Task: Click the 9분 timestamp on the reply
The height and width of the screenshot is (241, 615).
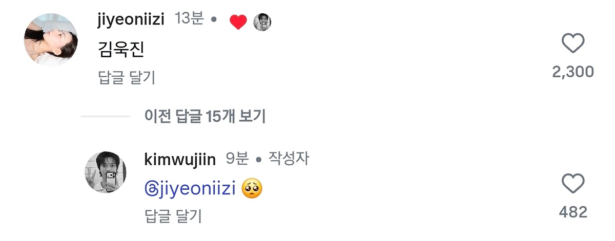Action: click(237, 160)
